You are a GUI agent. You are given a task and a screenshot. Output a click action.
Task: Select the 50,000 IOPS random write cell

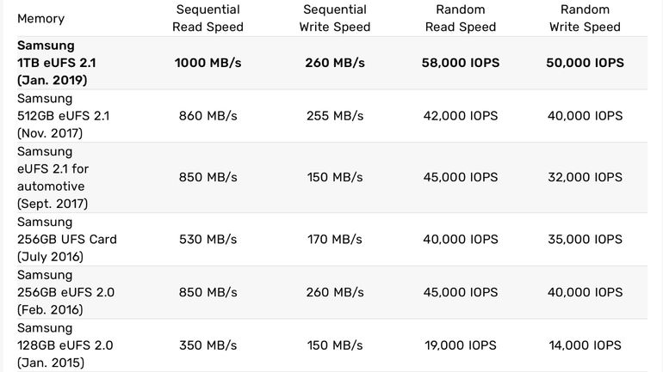(585, 63)
